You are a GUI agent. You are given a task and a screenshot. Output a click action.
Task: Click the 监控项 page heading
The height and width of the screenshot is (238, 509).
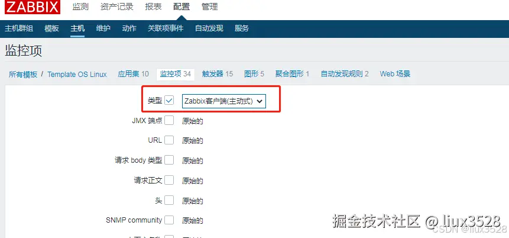coord(24,51)
